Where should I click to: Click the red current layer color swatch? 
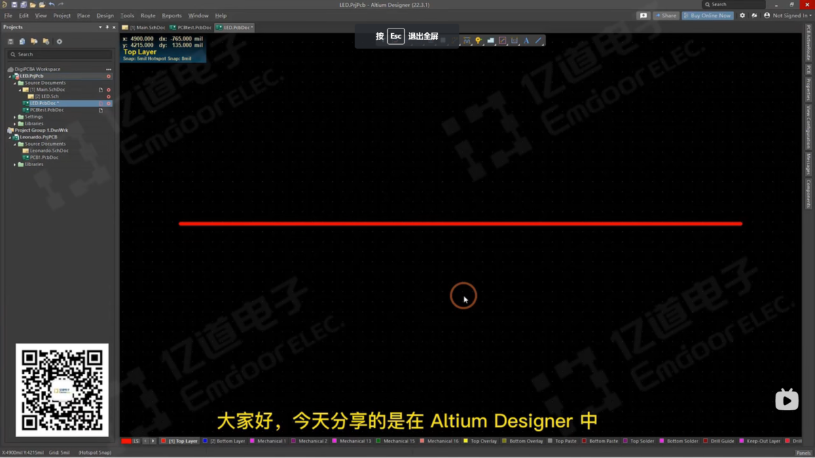point(126,441)
